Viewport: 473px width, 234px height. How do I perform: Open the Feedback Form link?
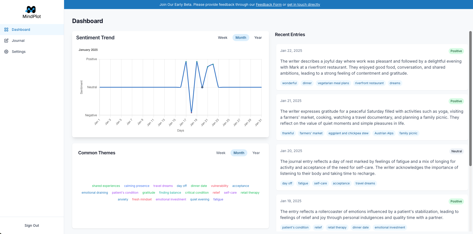[x=269, y=5]
